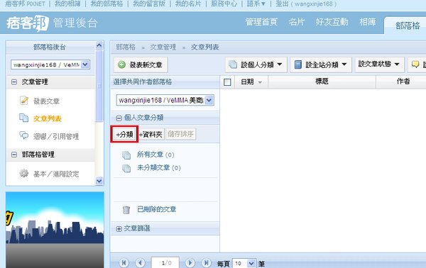Click the 痞客邦 logo
This screenshot has width=426, height=268.
[x=28, y=23]
